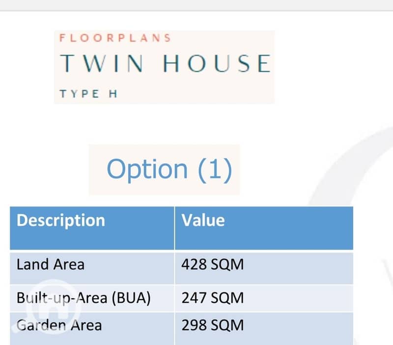The height and width of the screenshot is (345, 393).
Task: Select the 298 SQM value cell
Action: tap(213, 325)
